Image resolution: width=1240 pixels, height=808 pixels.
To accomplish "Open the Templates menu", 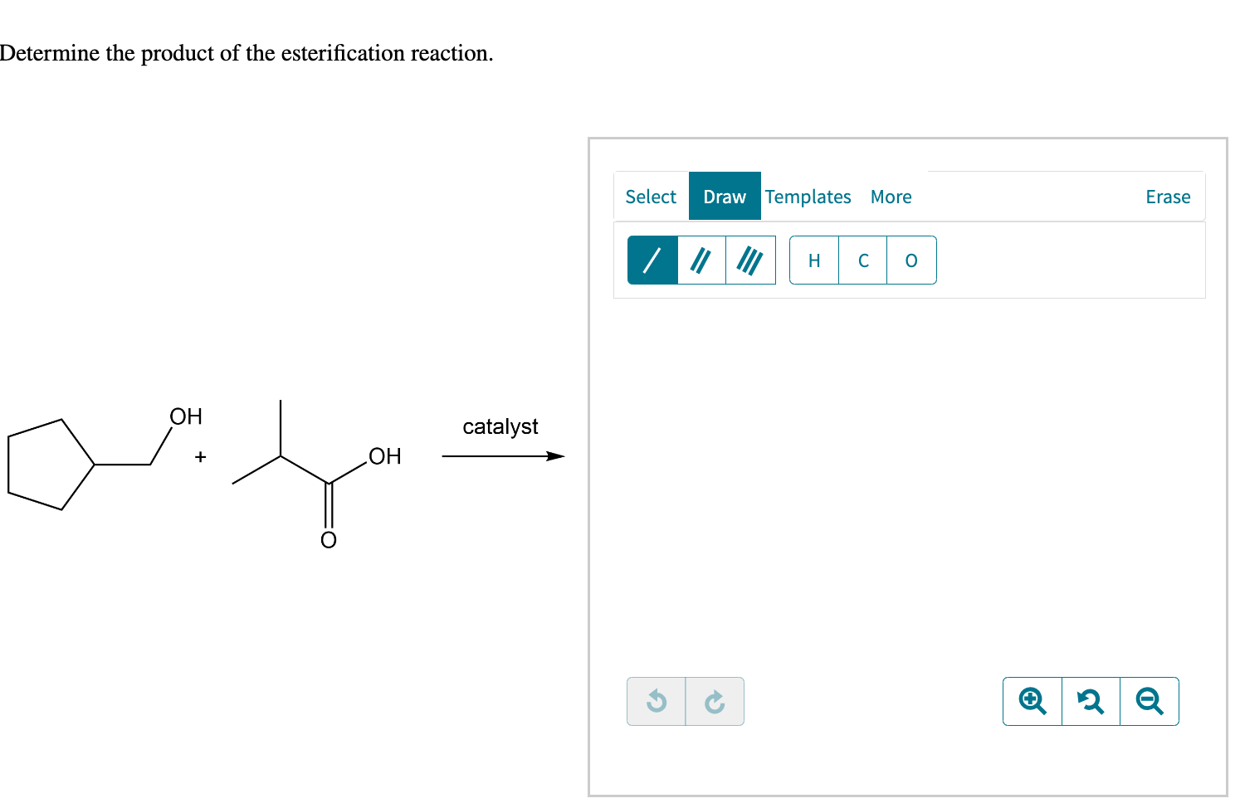I will [x=808, y=197].
